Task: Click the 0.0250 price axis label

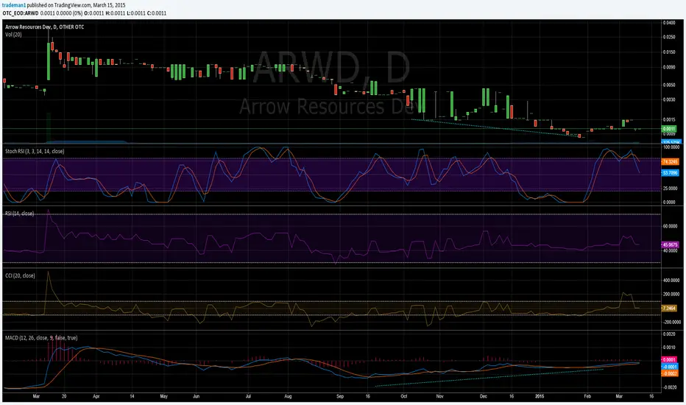Action: (669, 38)
